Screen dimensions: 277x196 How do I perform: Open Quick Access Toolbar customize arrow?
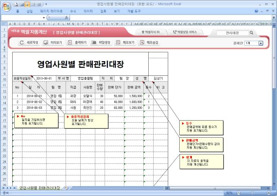(x=46, y=4)
